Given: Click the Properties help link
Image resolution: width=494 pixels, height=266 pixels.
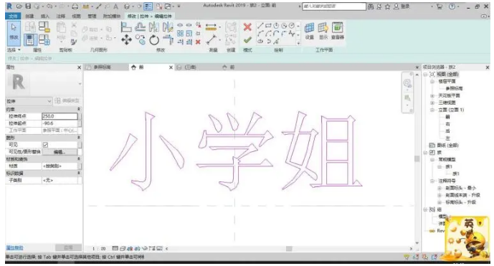Looking at the screenshot, I should (x=15, y=248).
